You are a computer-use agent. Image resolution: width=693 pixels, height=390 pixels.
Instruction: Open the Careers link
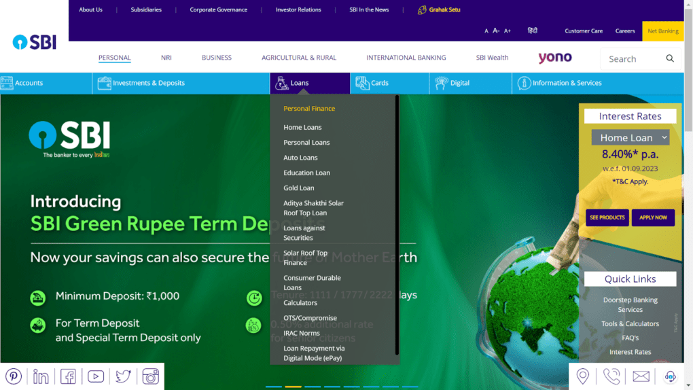tap(625, 31)
